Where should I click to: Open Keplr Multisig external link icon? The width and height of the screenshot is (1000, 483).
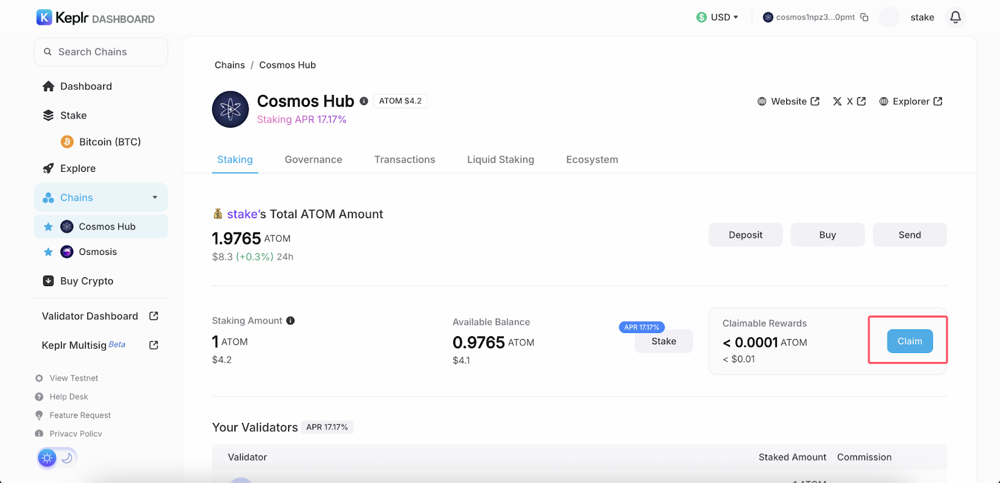point(154,345)
